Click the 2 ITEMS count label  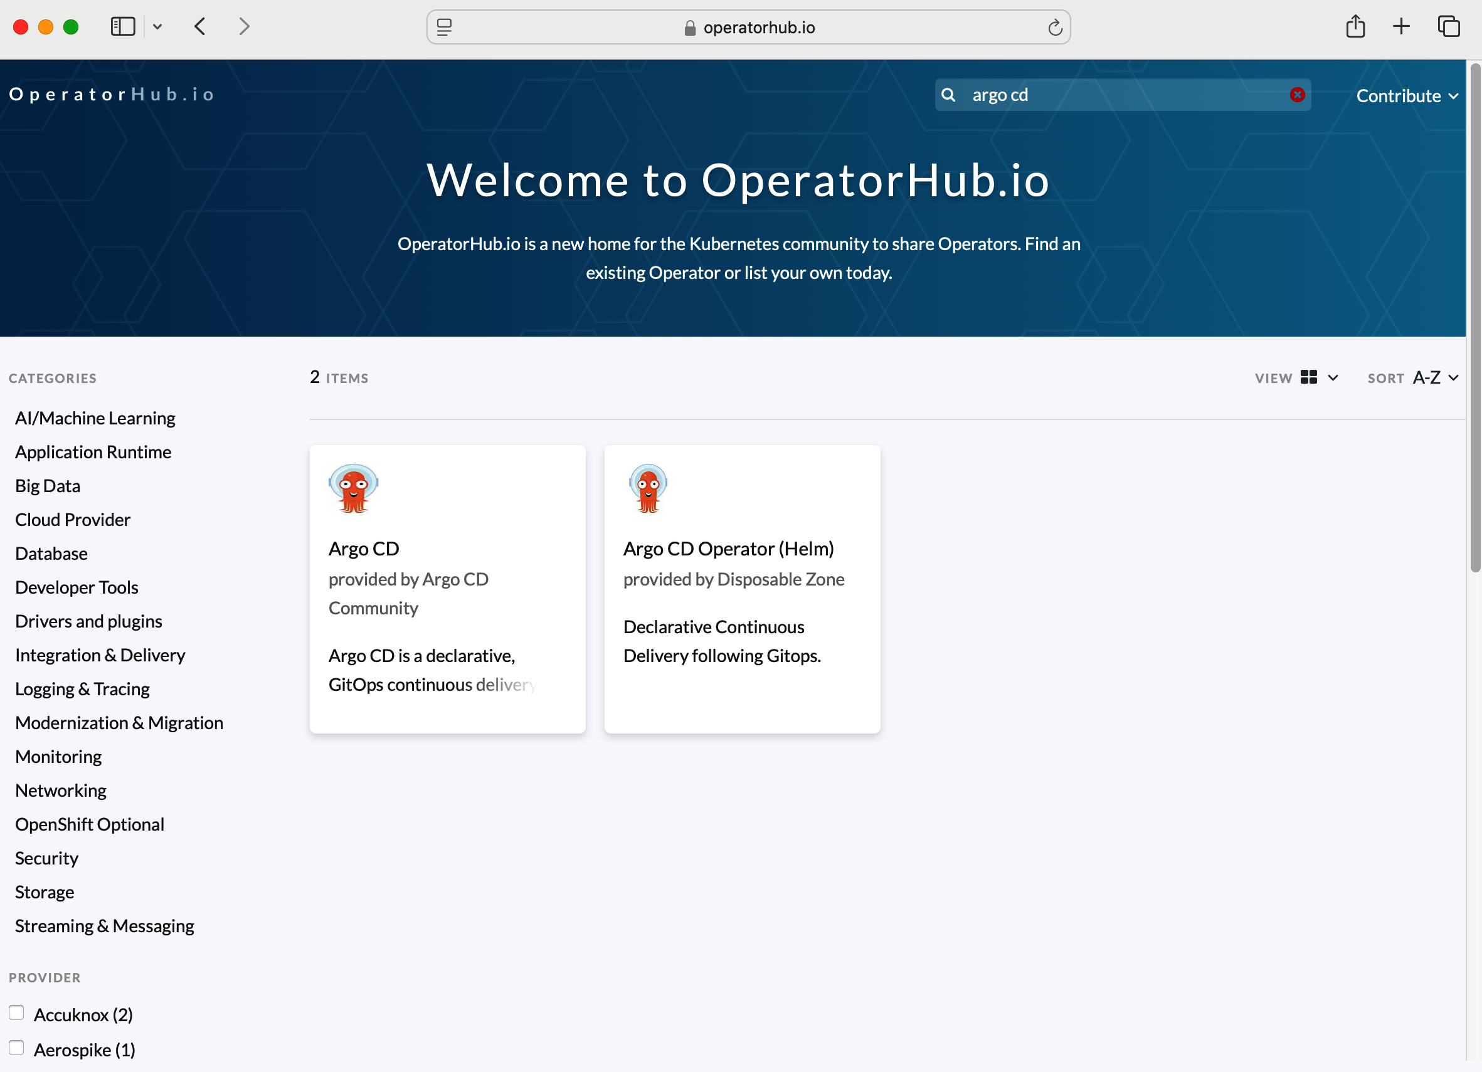click(x=339, y=377)
